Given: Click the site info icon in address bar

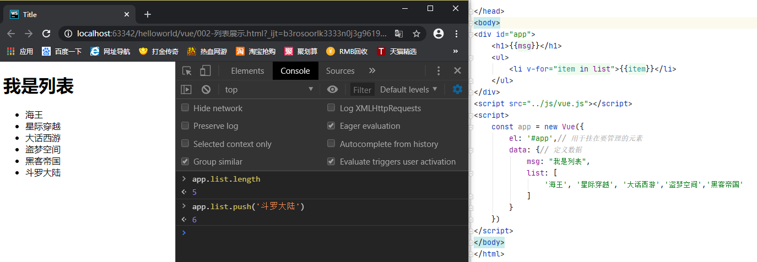Looking at the screenshot, I should pyautogui.click(x=68, y=34).
